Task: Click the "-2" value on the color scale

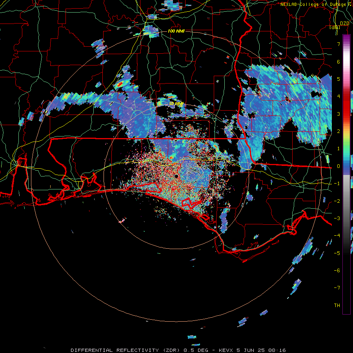Action: 337,201
